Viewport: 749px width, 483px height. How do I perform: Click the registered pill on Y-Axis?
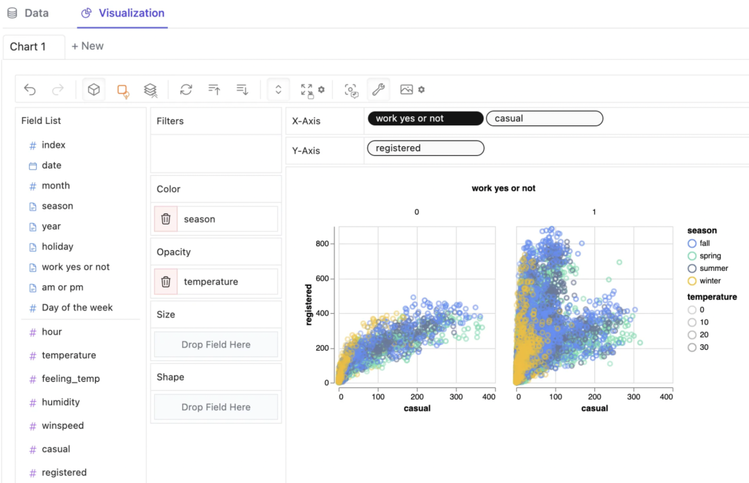(426, 148)
